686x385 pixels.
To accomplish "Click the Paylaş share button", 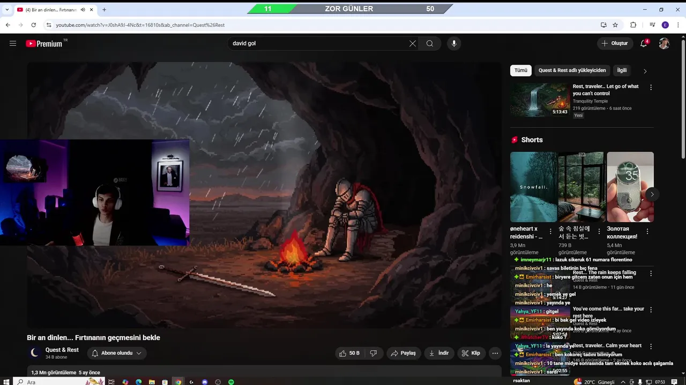I will tap(404, 353).
